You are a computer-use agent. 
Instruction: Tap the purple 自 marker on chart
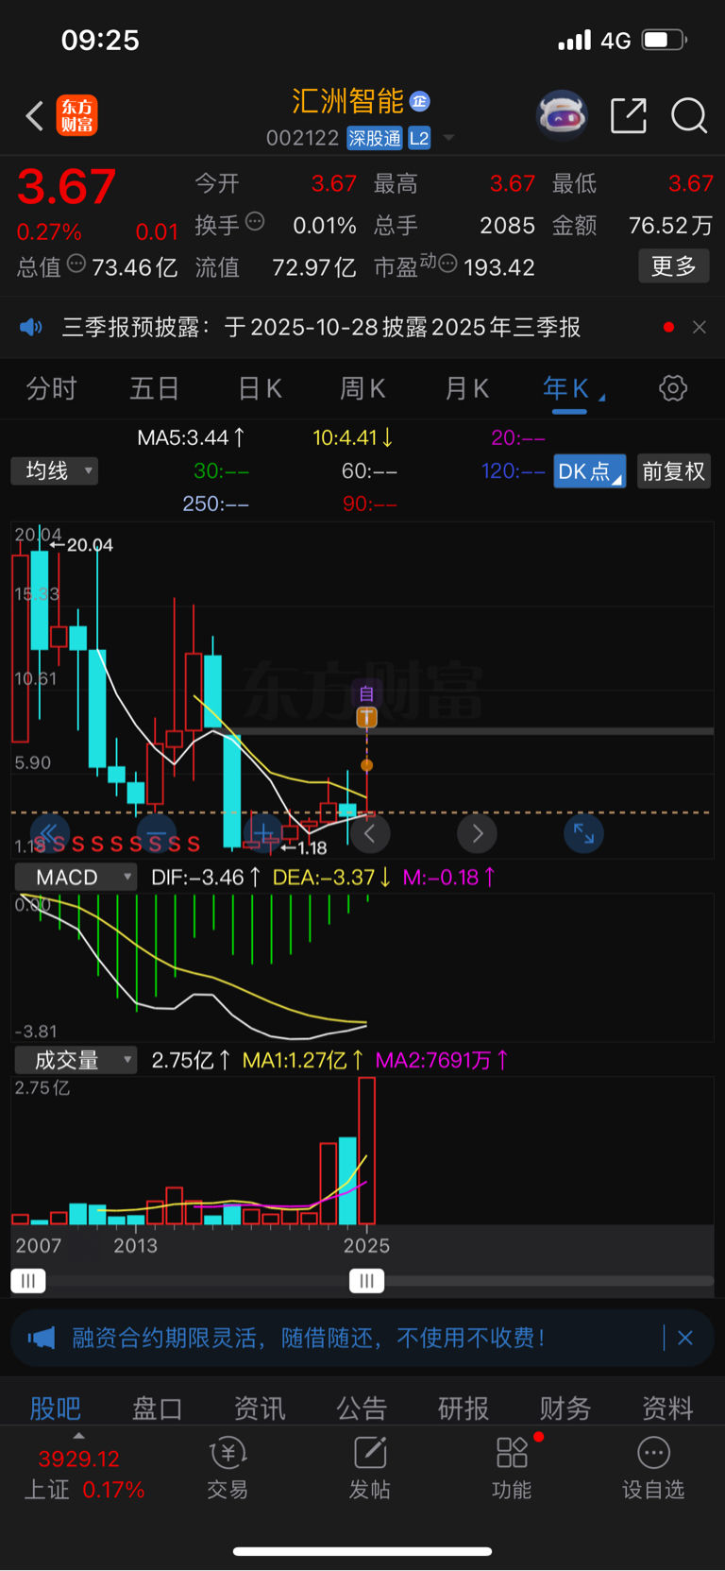(366, 694)
